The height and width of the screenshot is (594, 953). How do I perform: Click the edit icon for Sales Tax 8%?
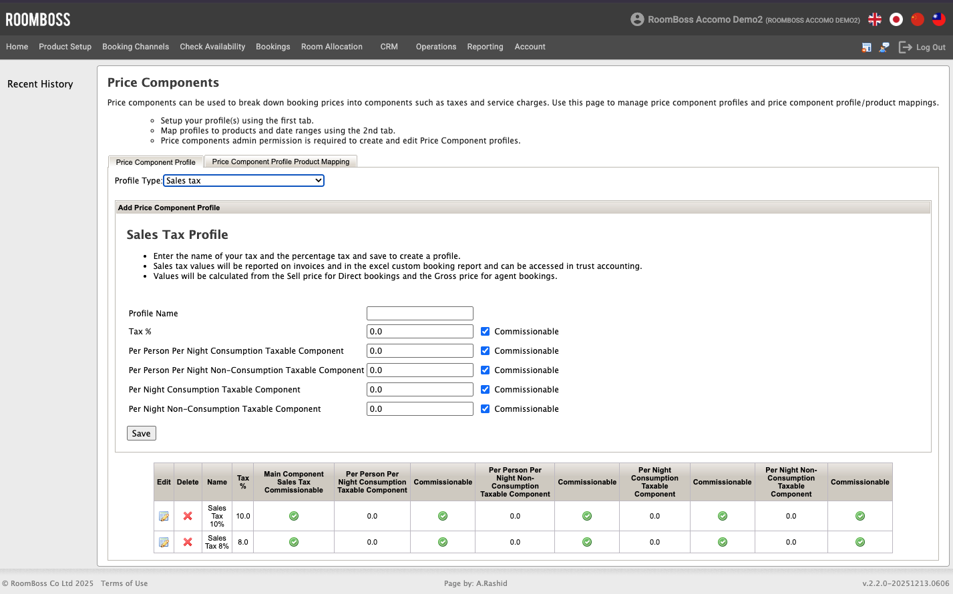click(x=164, y=542)
